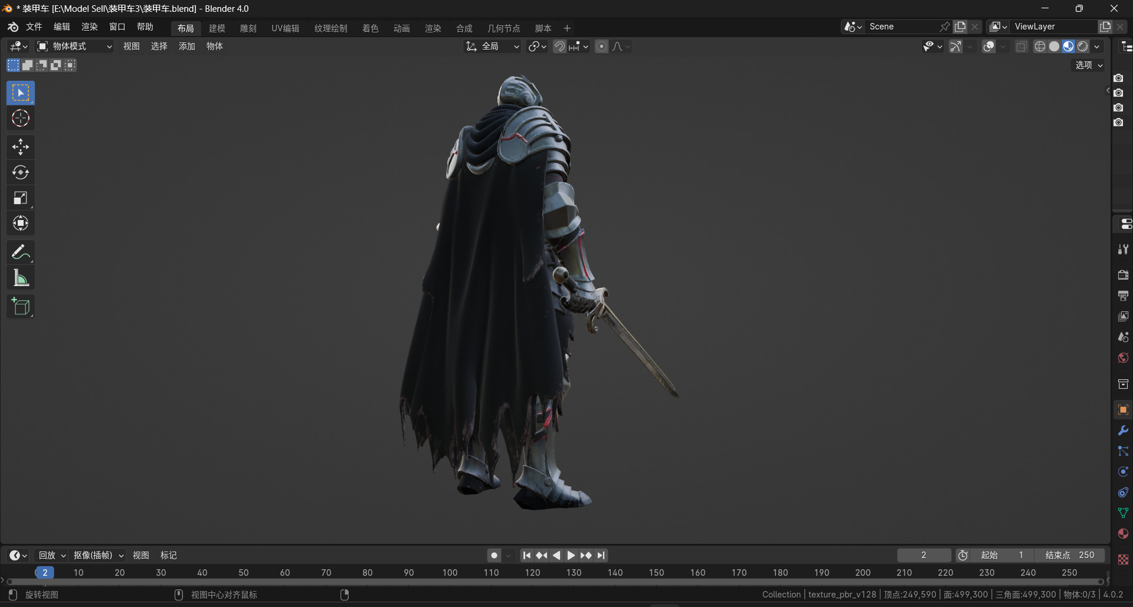Play the animation forward

tap(571, 555)
